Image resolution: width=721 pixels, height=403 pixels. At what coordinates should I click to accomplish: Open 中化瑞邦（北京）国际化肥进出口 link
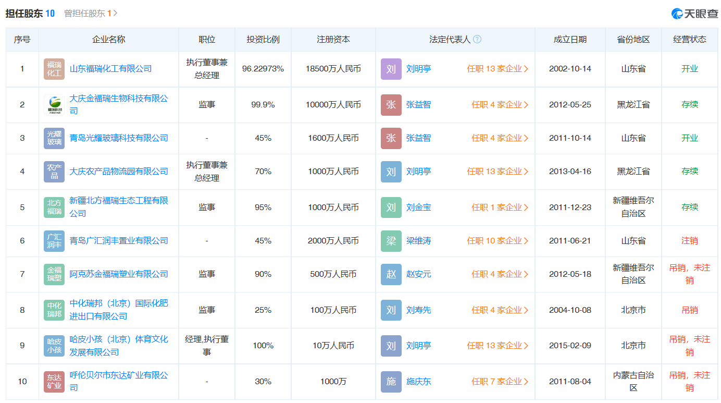[119, 310]
